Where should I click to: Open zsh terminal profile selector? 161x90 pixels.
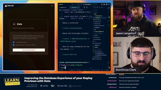(73, 18)
